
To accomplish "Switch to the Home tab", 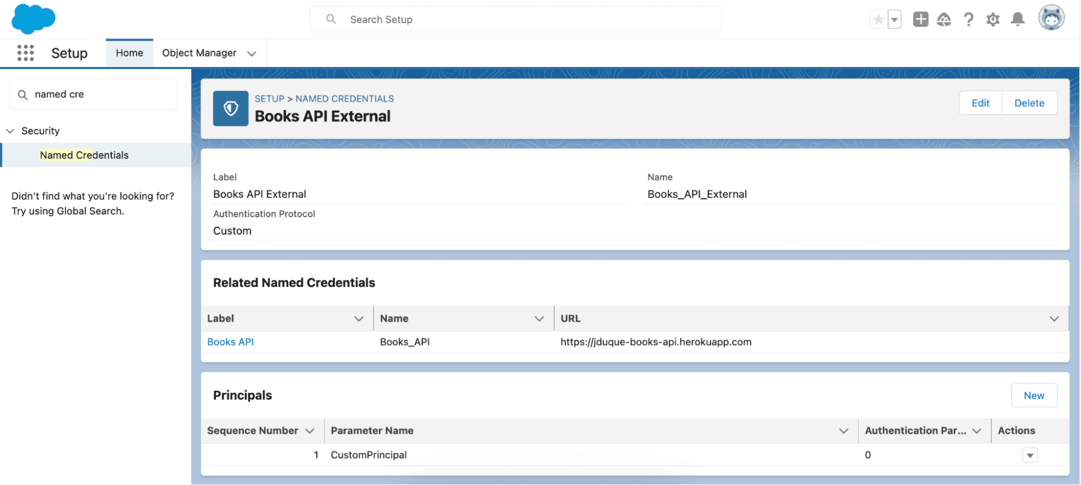I will coord(129,53).
